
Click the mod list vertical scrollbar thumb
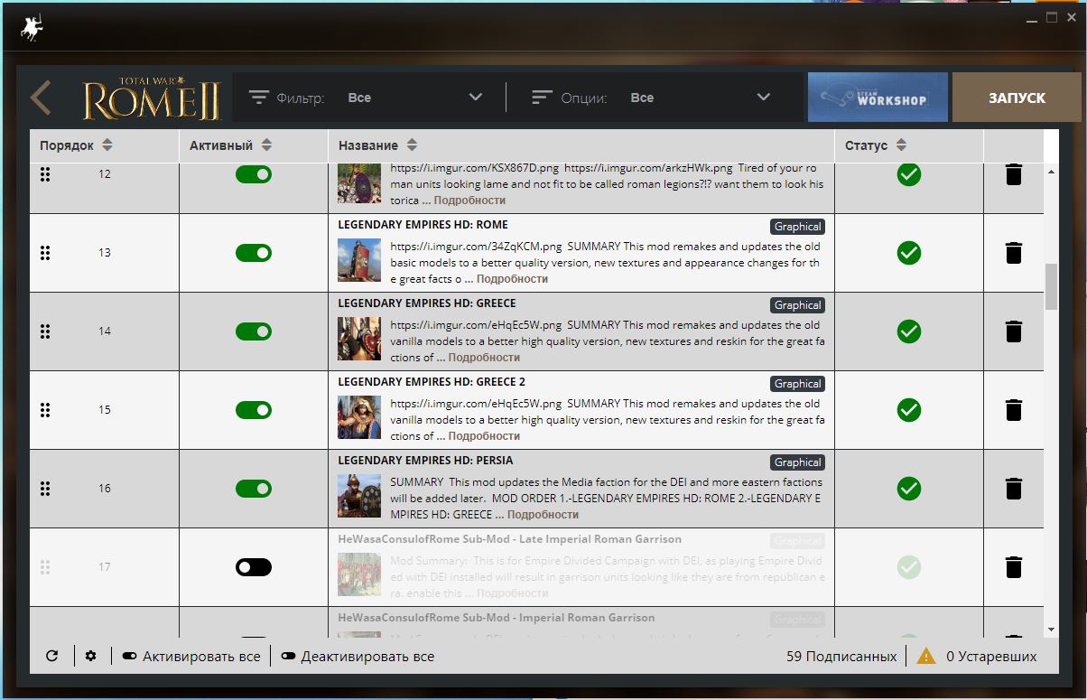pos(1051,286)
